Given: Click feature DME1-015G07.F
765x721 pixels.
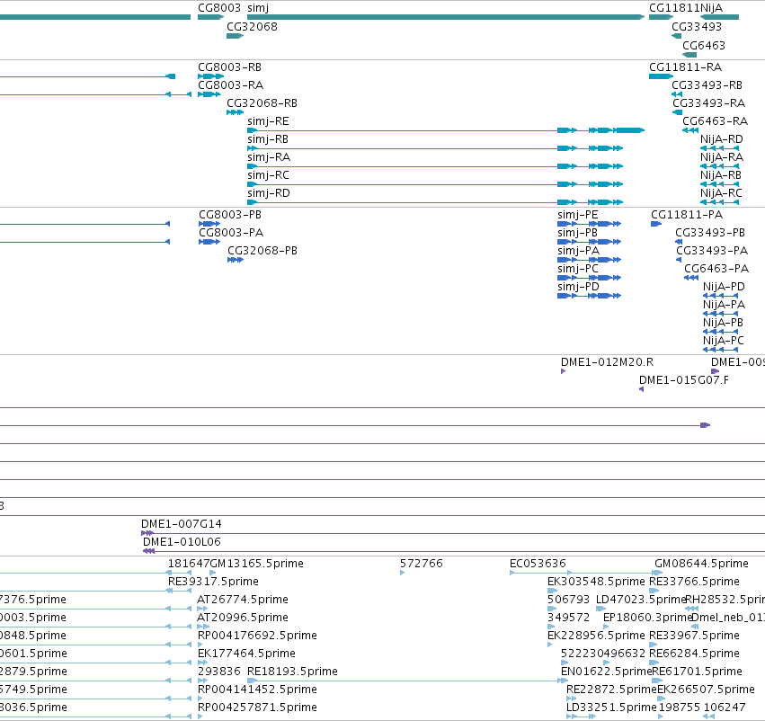Looking at the screenshot, I should point(683,380).
